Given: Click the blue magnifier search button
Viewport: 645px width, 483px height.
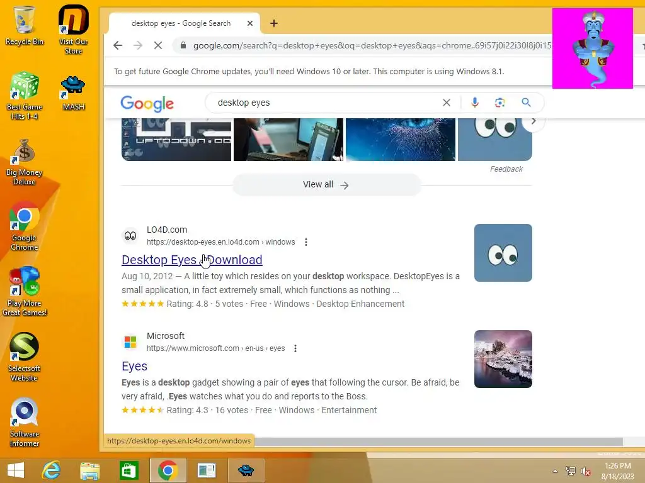Looking at the screenshot, I should pyautogui.click(x=526, y=103).
